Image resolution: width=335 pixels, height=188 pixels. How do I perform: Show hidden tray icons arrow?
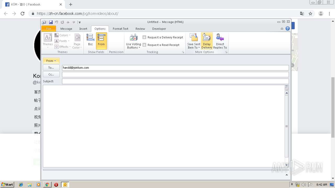pyautogui.click(x=292, y=185)
